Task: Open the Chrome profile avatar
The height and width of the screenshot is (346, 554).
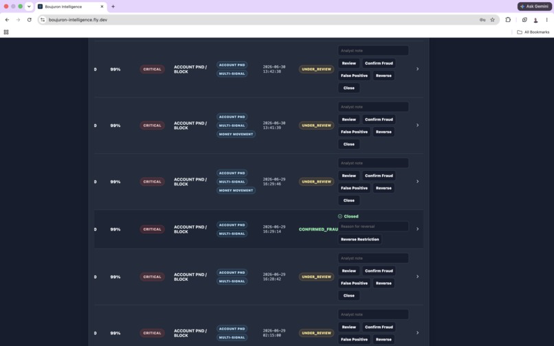Action: [x=535, y=20]
